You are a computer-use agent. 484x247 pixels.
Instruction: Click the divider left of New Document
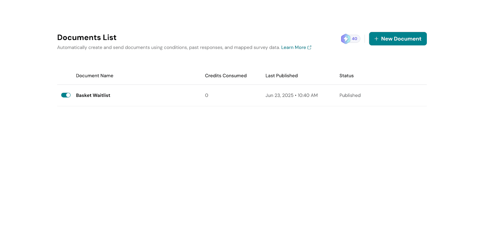pos(365,39)
